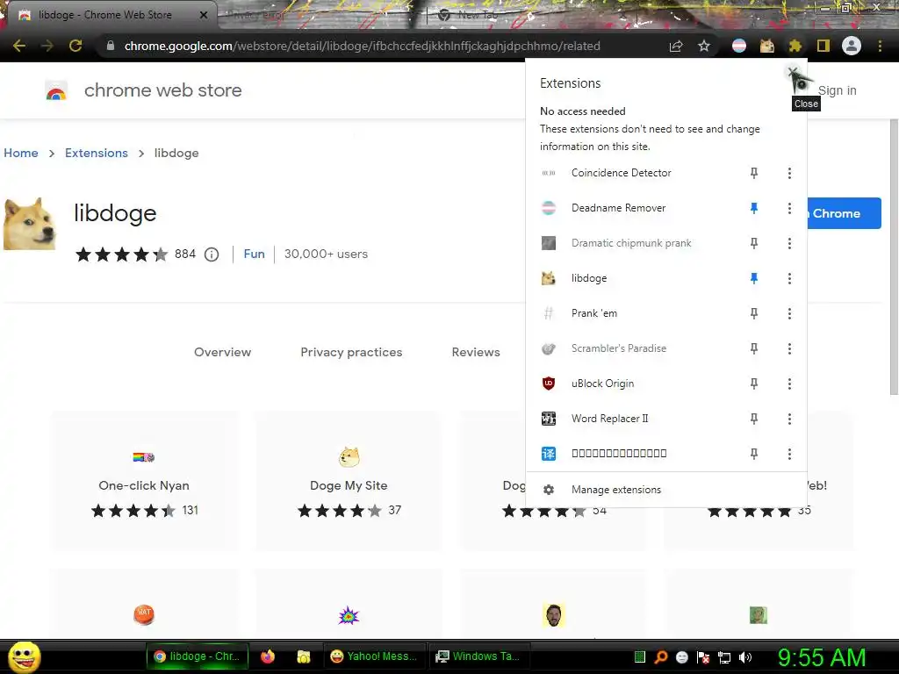The height and width of the screenshot is (674, 899).
Task: Reload the page with the refresh icon
Action: click(76, 46)
